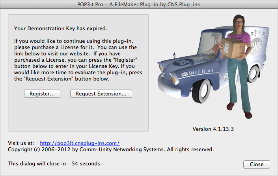Click the Version 4.1.13.3 label
The height and width of the screenshot is (176, 278).
(x=213, y=129)
